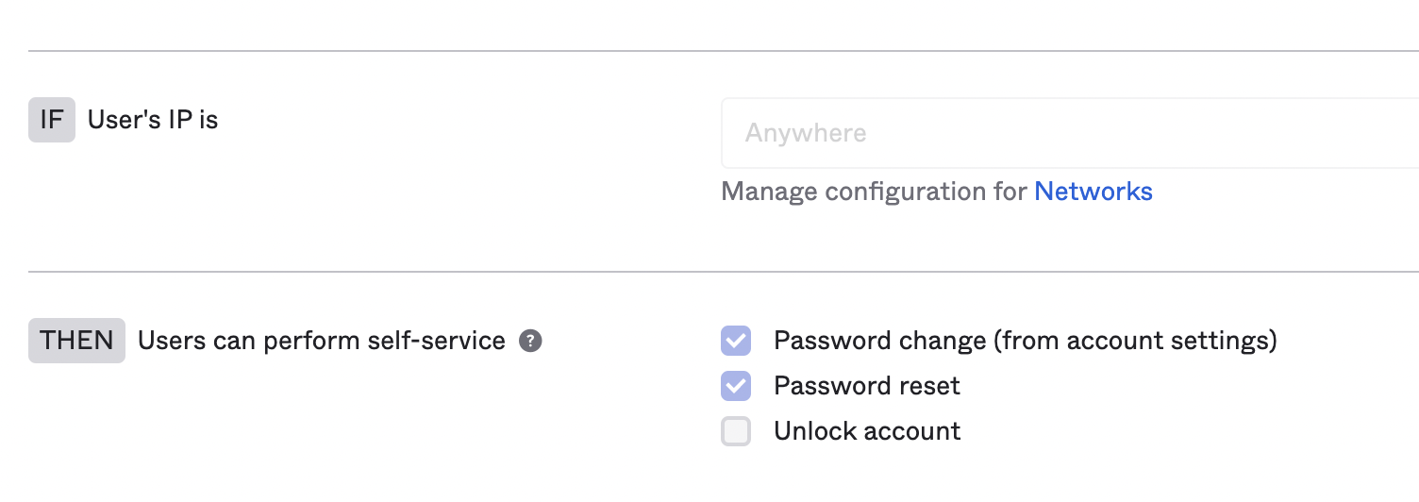1419x502 pixels.
Task: Focus the Anywhere placeholder text
Action: pyautogui.click(x=806, y=133)
